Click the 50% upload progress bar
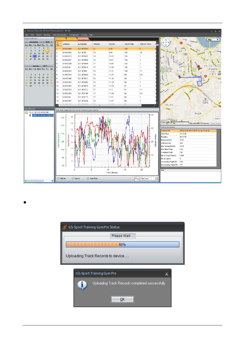Screen dimensions: 245x347 click(x=122, y=244)
